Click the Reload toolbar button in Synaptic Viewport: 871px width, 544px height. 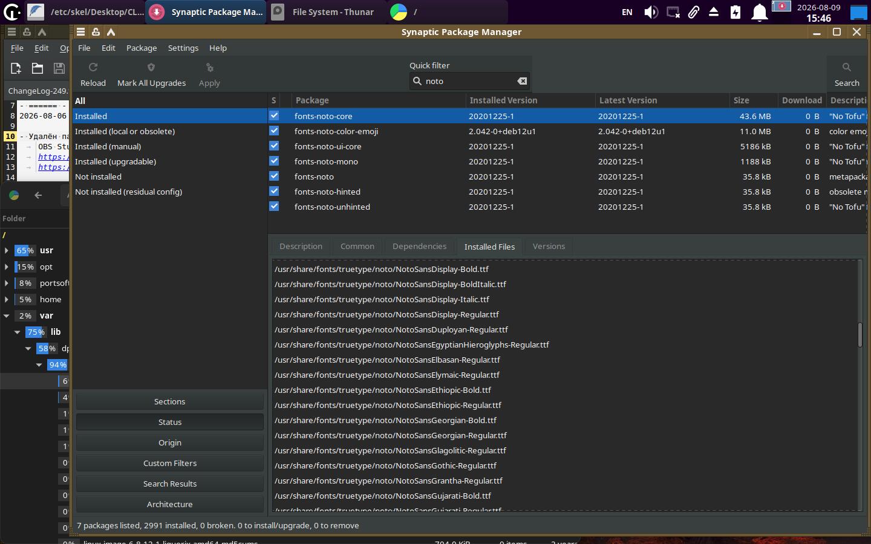point(93,75)
